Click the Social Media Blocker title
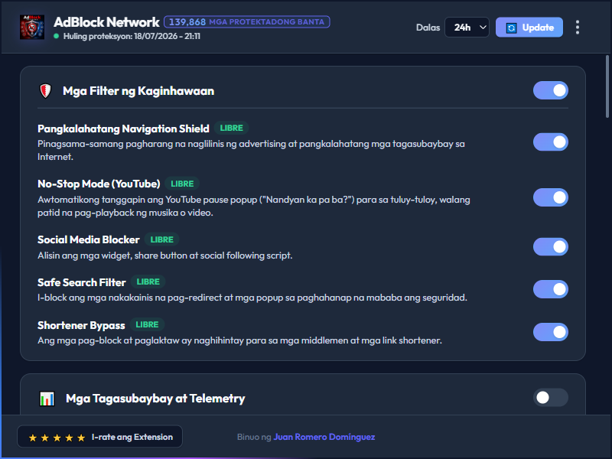The image size is (612, 459). click(x=89, y=239)
